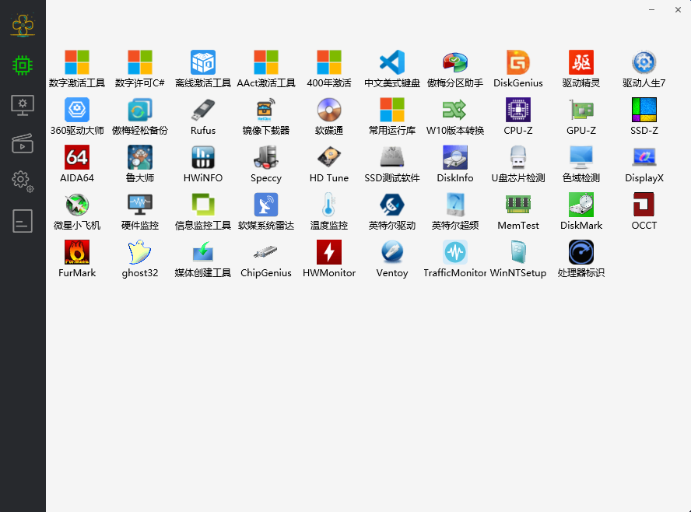This screenshot has width=691, height=512.
Task: Launch GPU-Z
Action: 581,117
